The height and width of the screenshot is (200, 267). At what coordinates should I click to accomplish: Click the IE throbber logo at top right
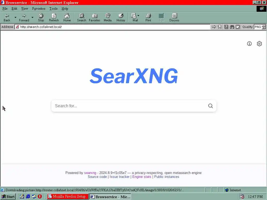pyautogui.click(x=261, y=9)
